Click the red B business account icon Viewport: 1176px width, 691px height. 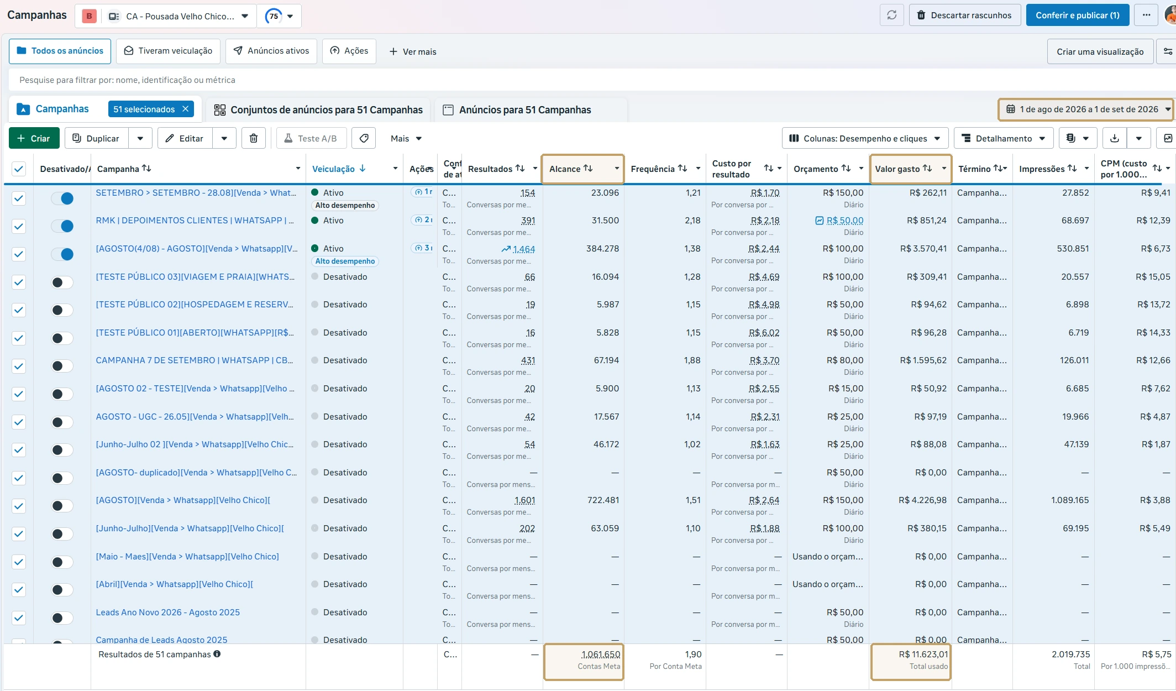89,16
